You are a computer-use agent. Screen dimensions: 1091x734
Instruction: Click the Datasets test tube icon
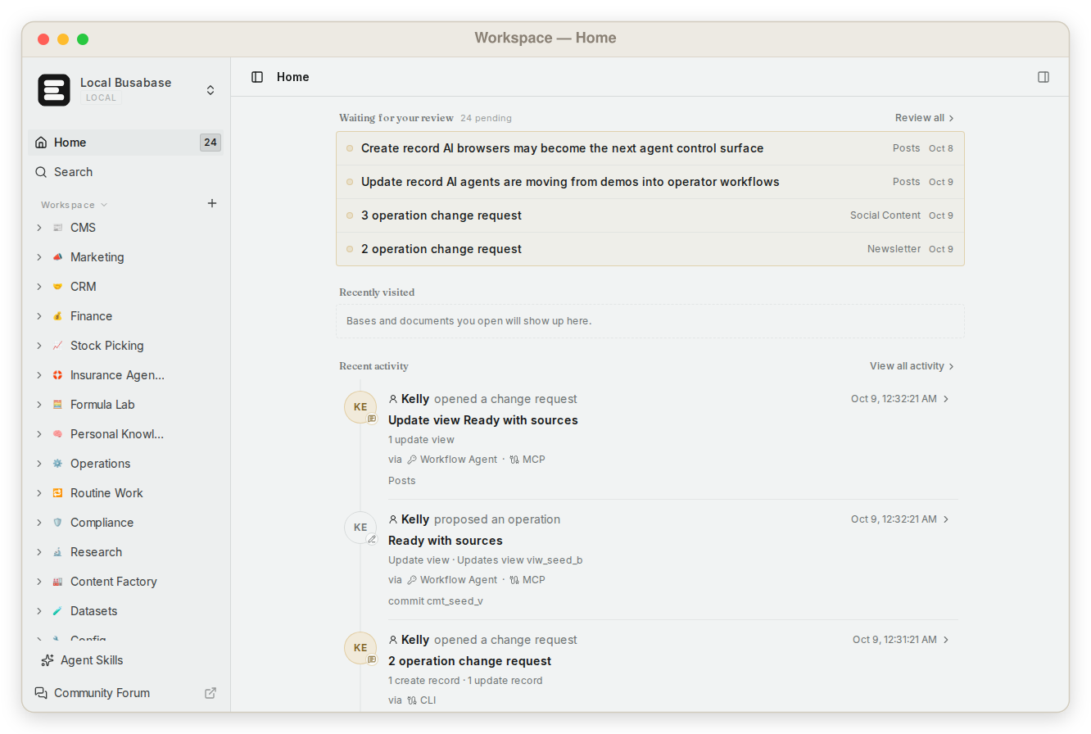point(57,611)
